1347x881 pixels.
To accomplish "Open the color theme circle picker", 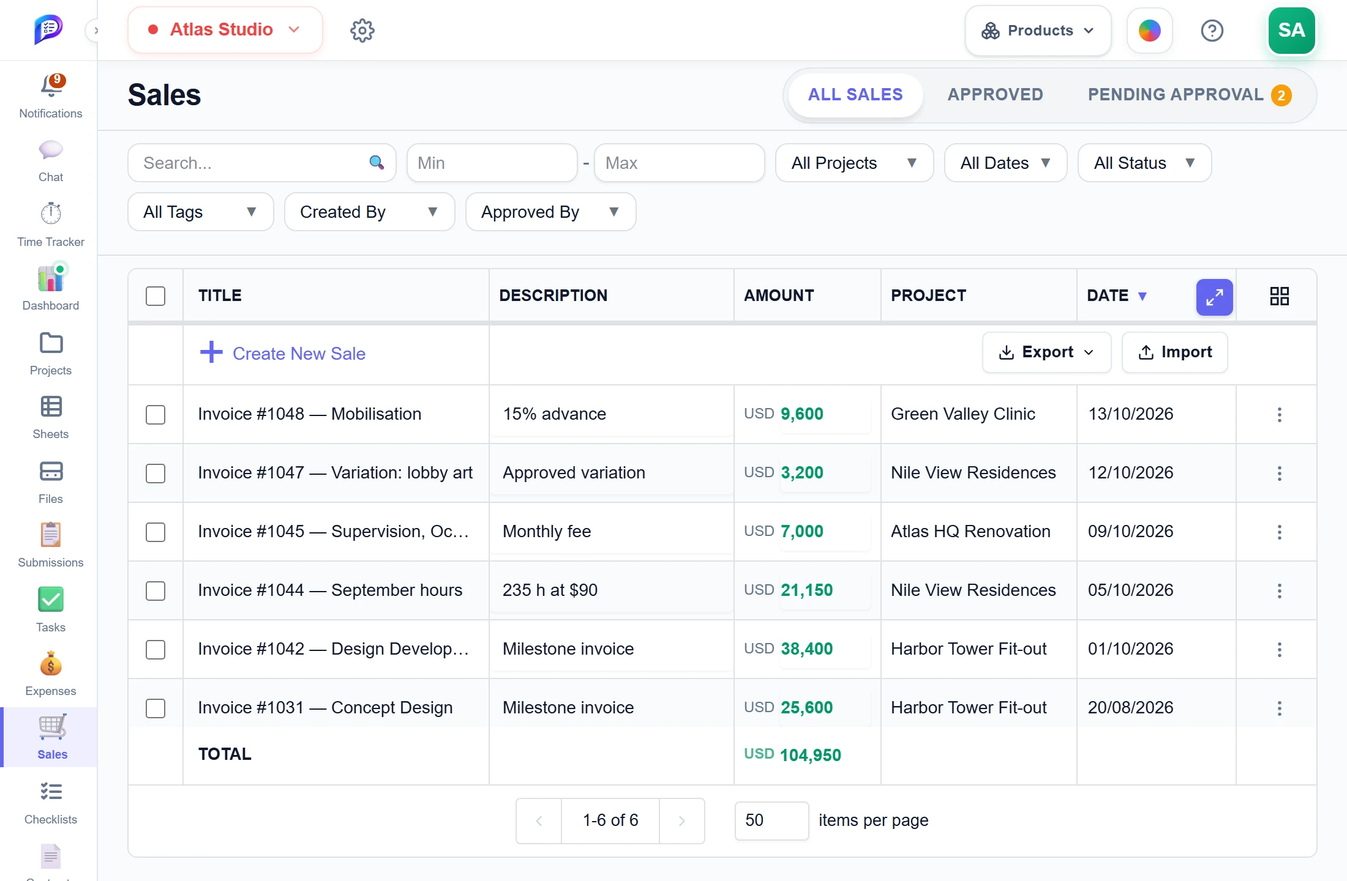I will [1149, 31].
